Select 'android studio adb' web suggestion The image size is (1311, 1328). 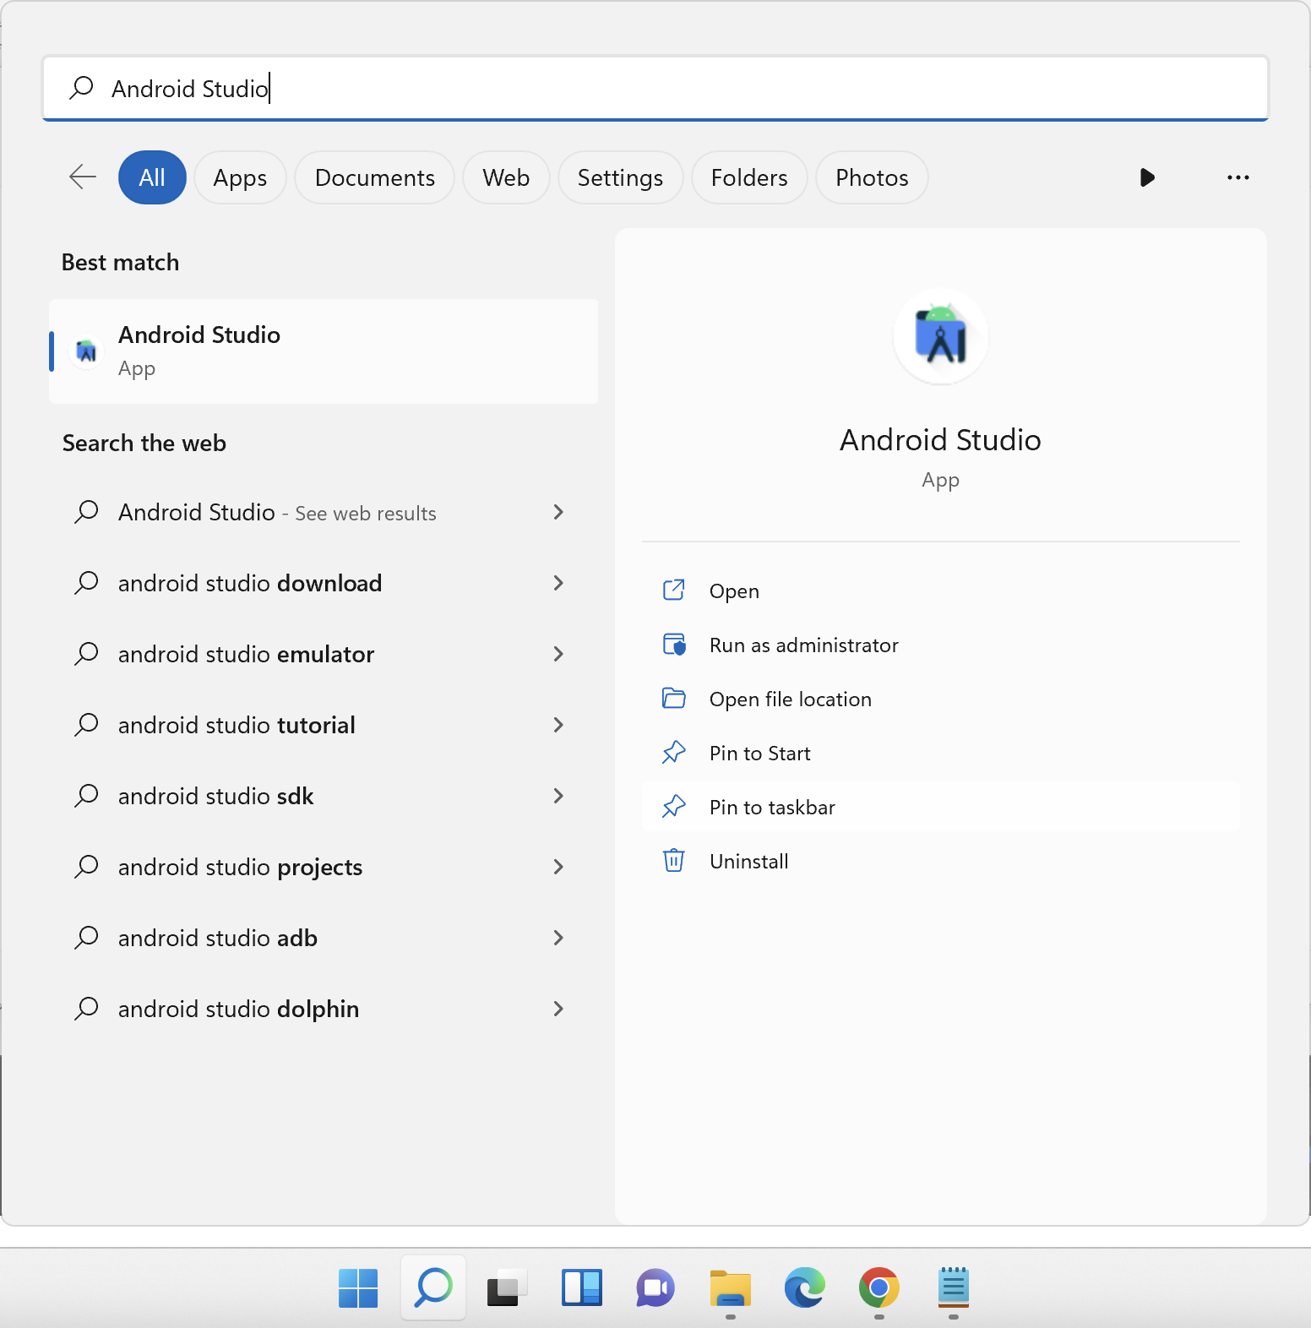[324, 938]
